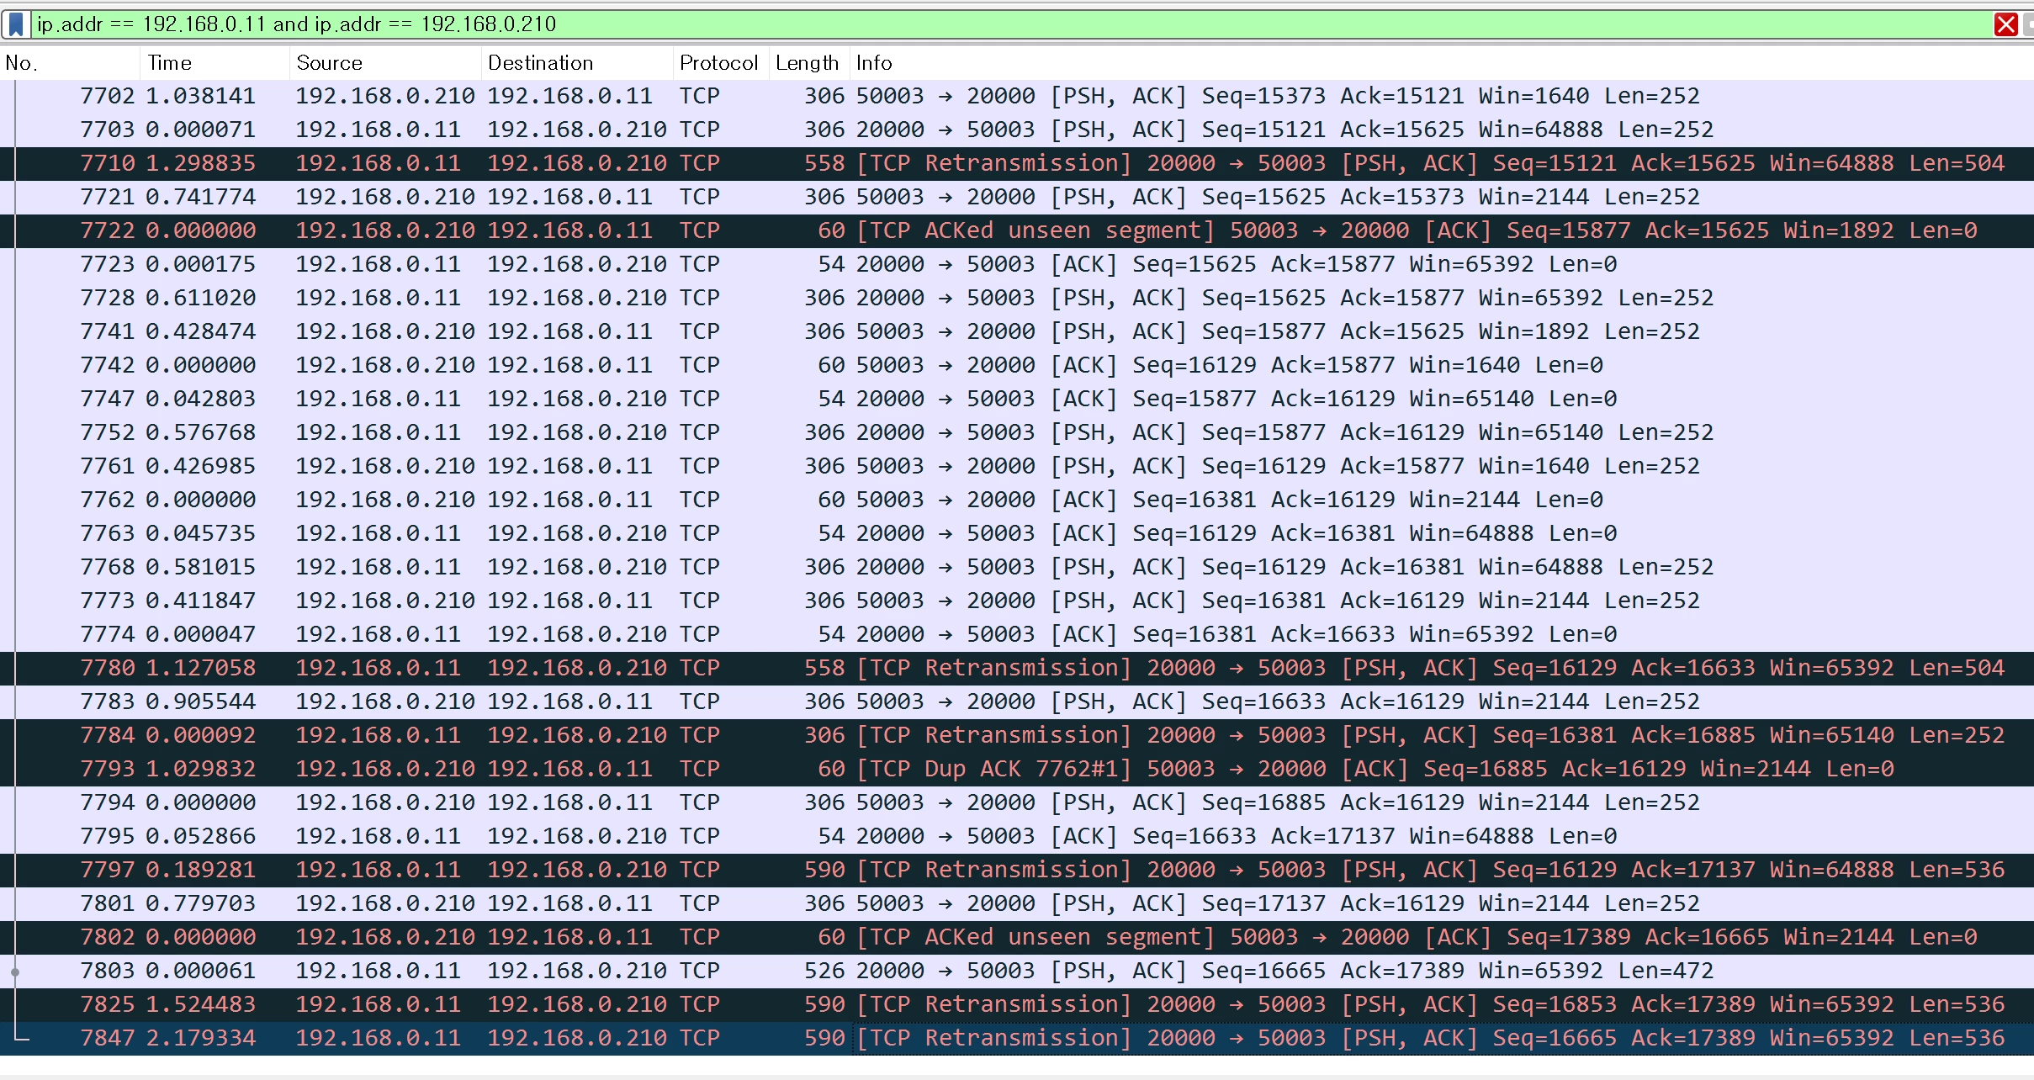
Task: Select packet 7741 row
Action: click(x=1017, y=331)
